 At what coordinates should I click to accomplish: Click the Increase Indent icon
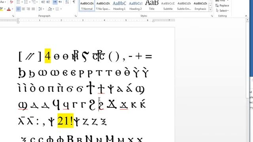(x=48, y=2)
